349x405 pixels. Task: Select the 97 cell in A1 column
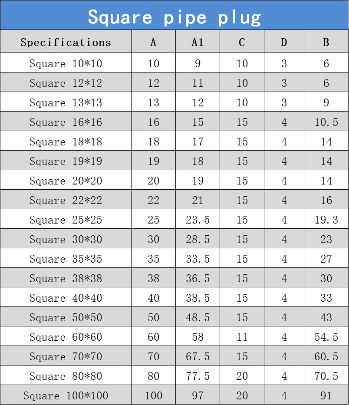coord(198,395)
